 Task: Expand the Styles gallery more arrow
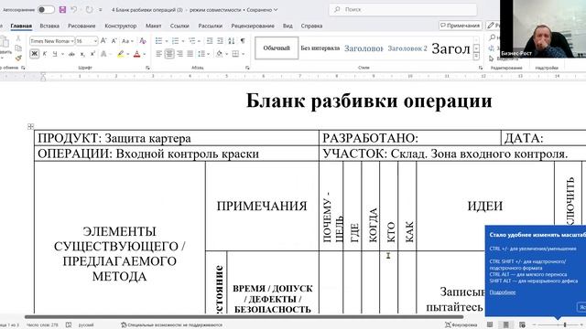point(476,57)
